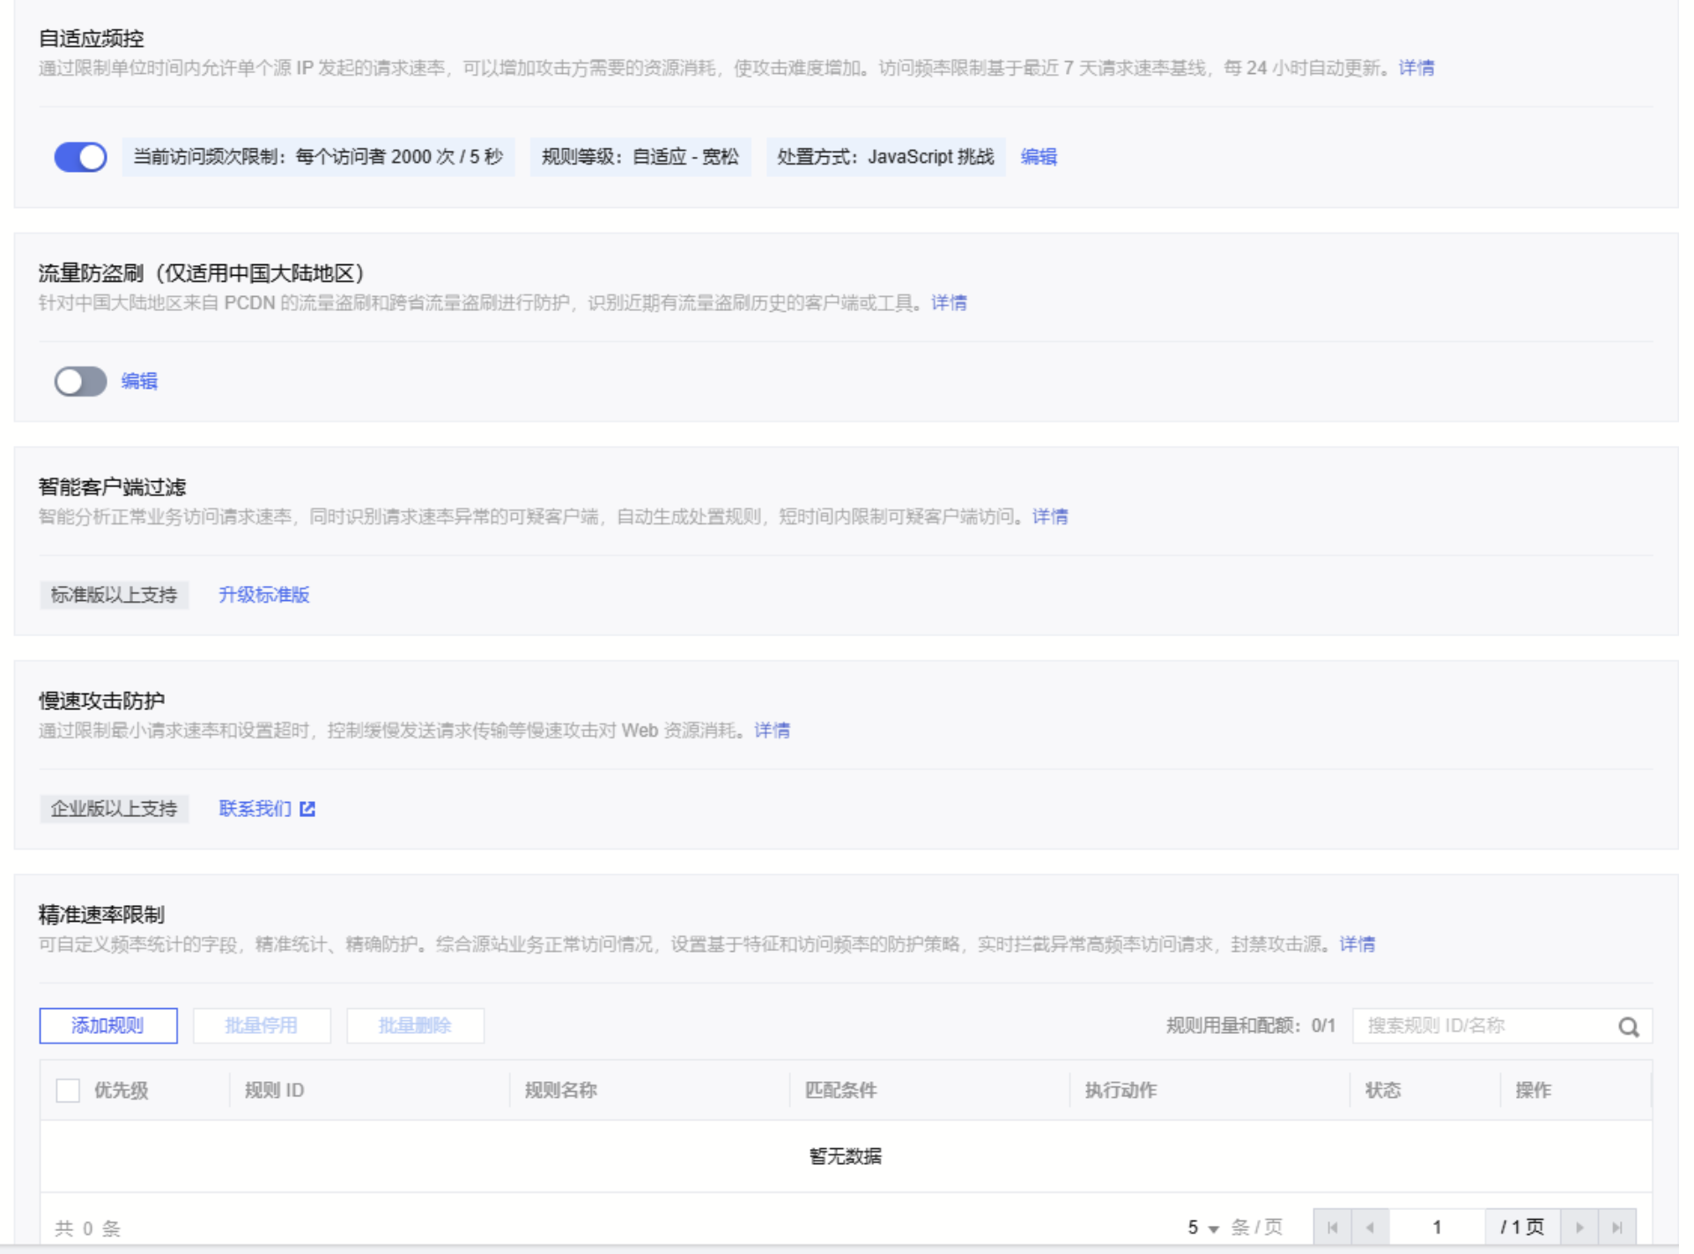Go to previous page arrow icon

click(1370, 1227)
